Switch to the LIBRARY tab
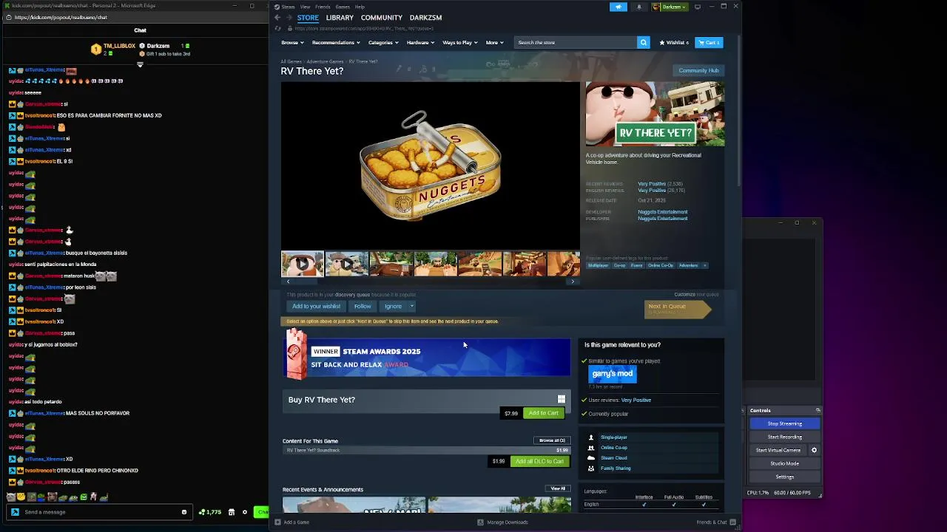The width and height of the screenshot is (947, 532). tap(340, 18)
